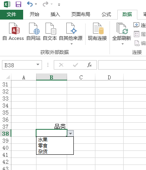Viewport: 146px width, 170px height.
Task: Open the Insert Function fx dialog
Action: [x=89, y=65]
